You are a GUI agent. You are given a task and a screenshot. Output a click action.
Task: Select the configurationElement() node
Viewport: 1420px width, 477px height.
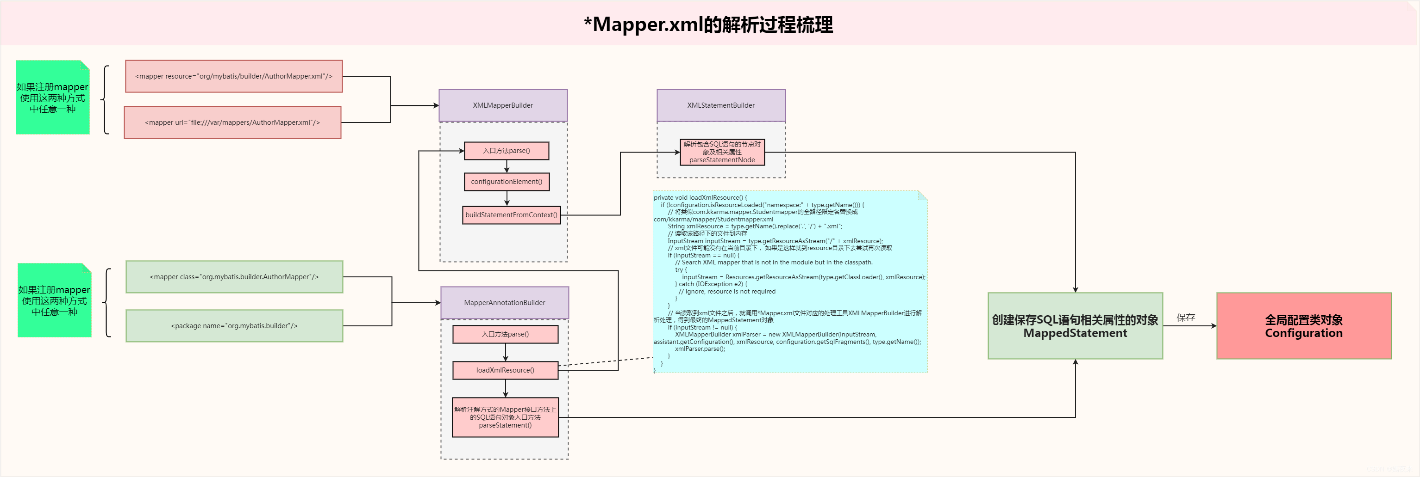[507, 182]
